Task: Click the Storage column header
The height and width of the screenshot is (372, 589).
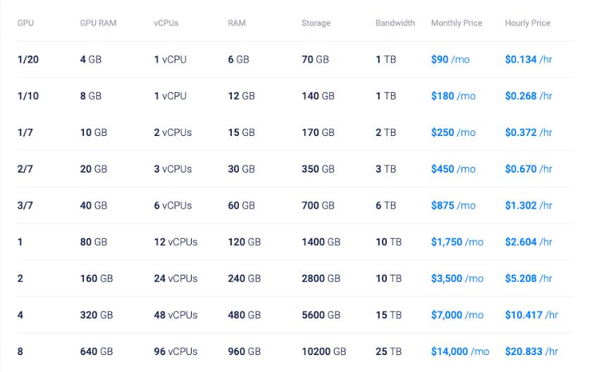Action: tap(316, 23)
